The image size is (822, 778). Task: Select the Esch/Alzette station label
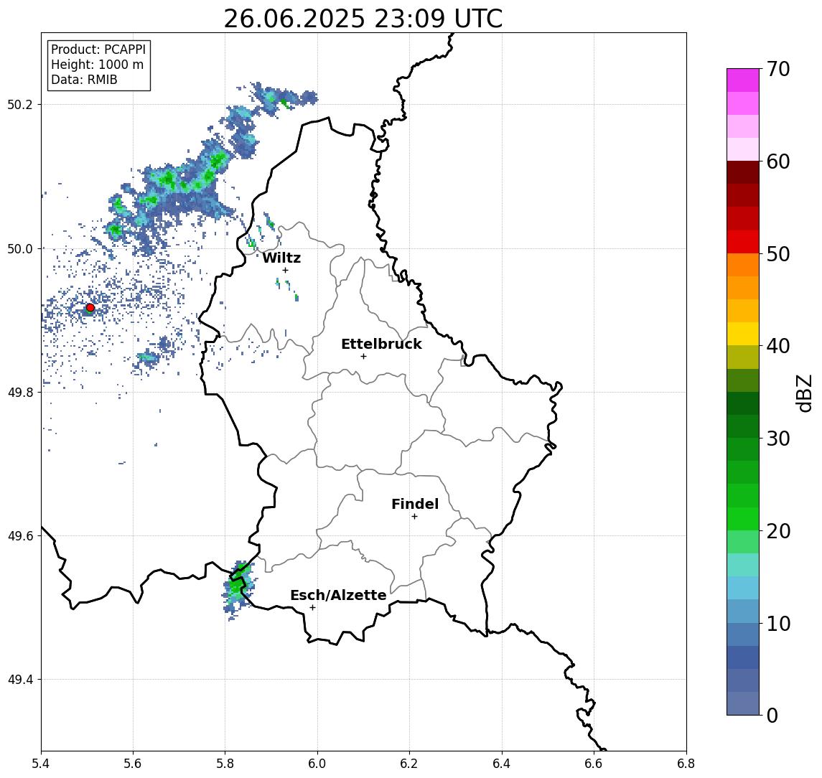pos(338,595)
